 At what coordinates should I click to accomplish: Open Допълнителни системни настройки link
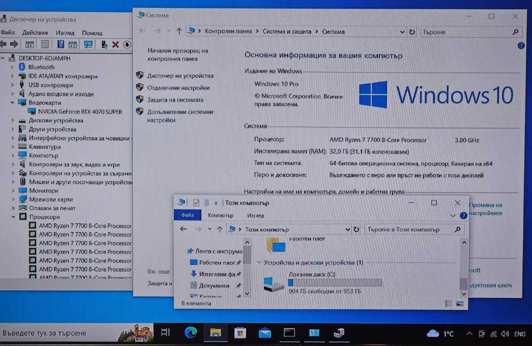180,116
